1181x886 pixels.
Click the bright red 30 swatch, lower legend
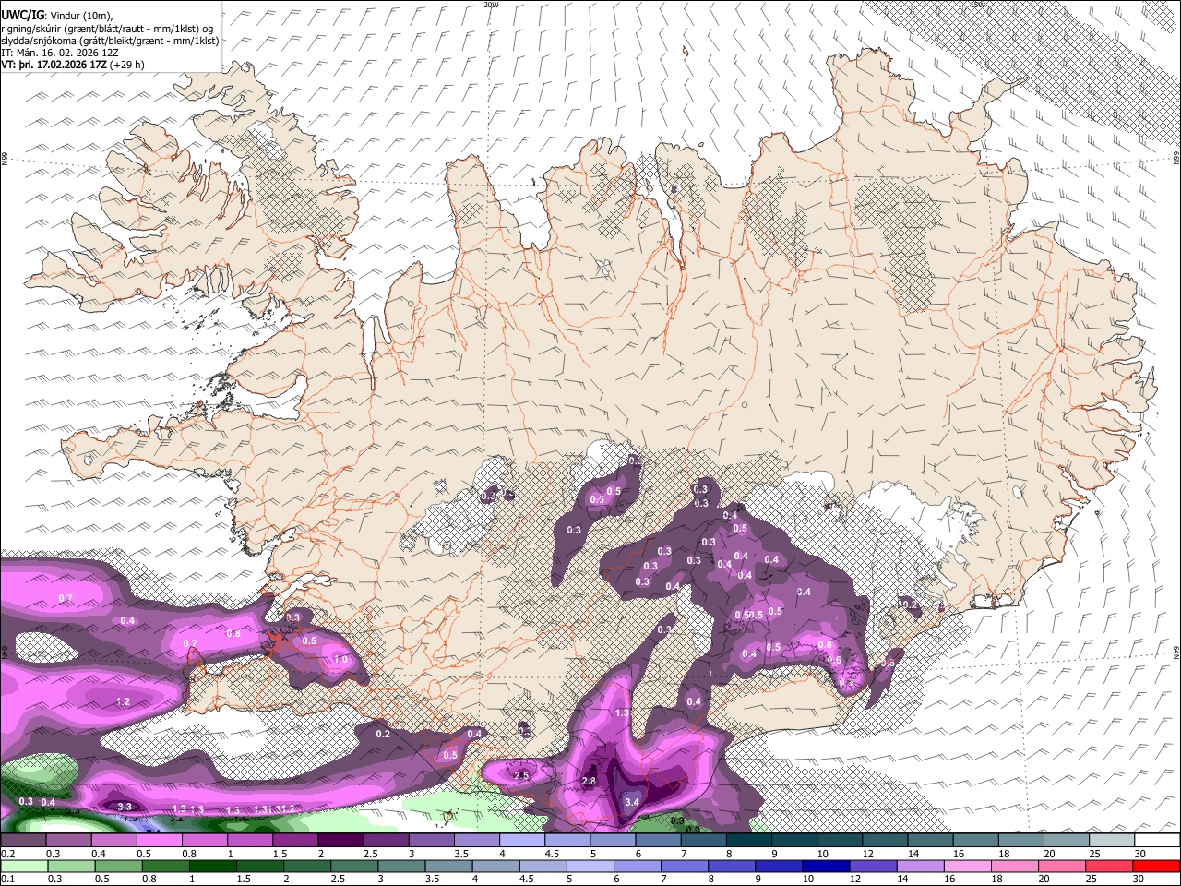(x=1158, y=866)
